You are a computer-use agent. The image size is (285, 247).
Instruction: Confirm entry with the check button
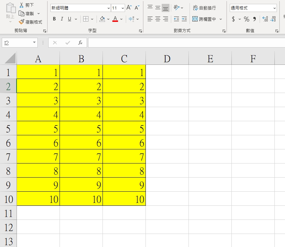coord(68,43)
